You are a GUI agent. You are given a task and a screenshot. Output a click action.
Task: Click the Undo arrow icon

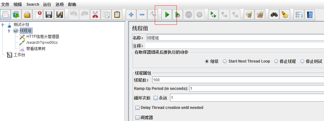[x=73, y=15]
